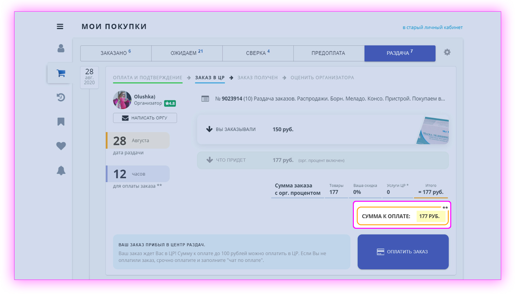Switch to the ПРЕДОПЛАТА tab

[x=329, y=53]
